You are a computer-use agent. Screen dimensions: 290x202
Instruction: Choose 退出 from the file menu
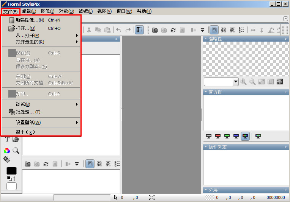[x=41, y=132]
